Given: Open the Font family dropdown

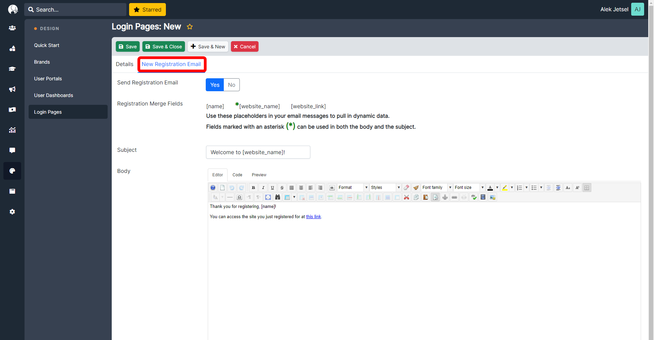Looking at the screenshot, I should [x=437, y=188].
